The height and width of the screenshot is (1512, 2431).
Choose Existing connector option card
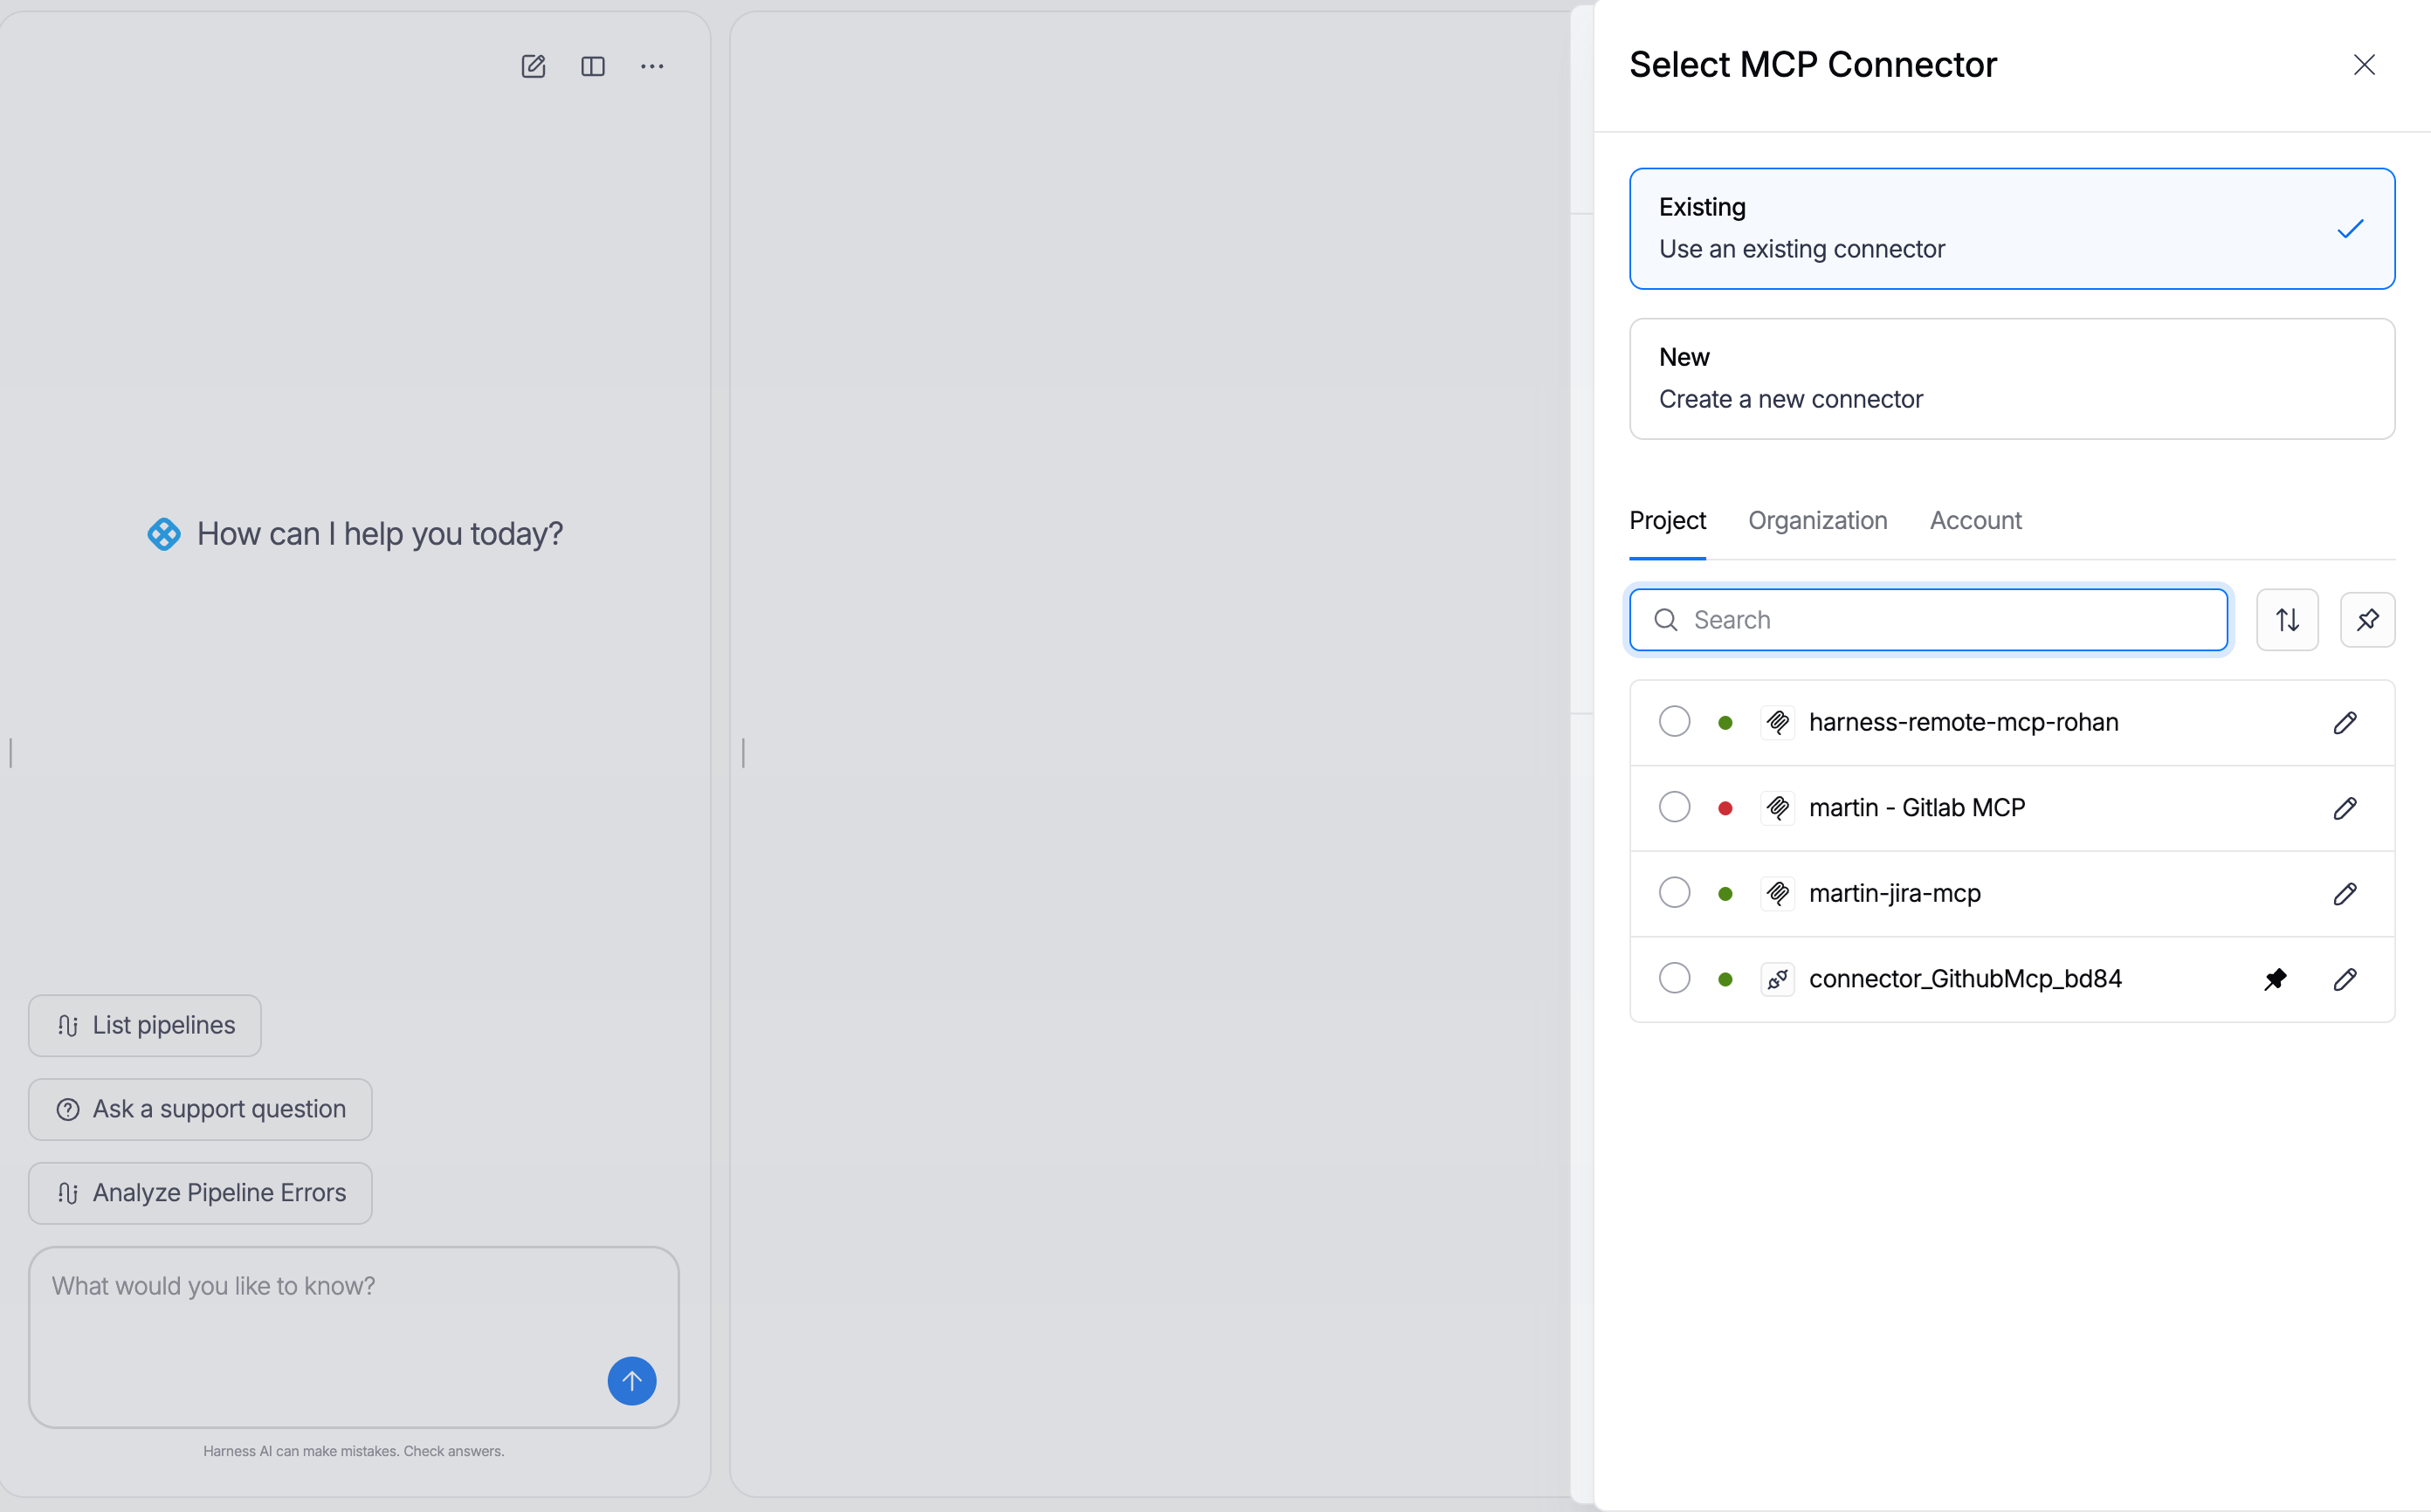(2012, 229)
